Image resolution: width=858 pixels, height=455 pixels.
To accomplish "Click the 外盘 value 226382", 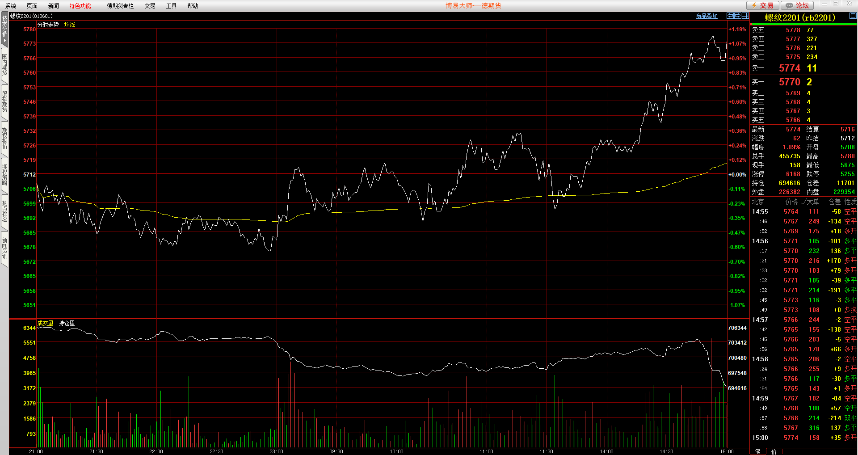I will point(790,192).
